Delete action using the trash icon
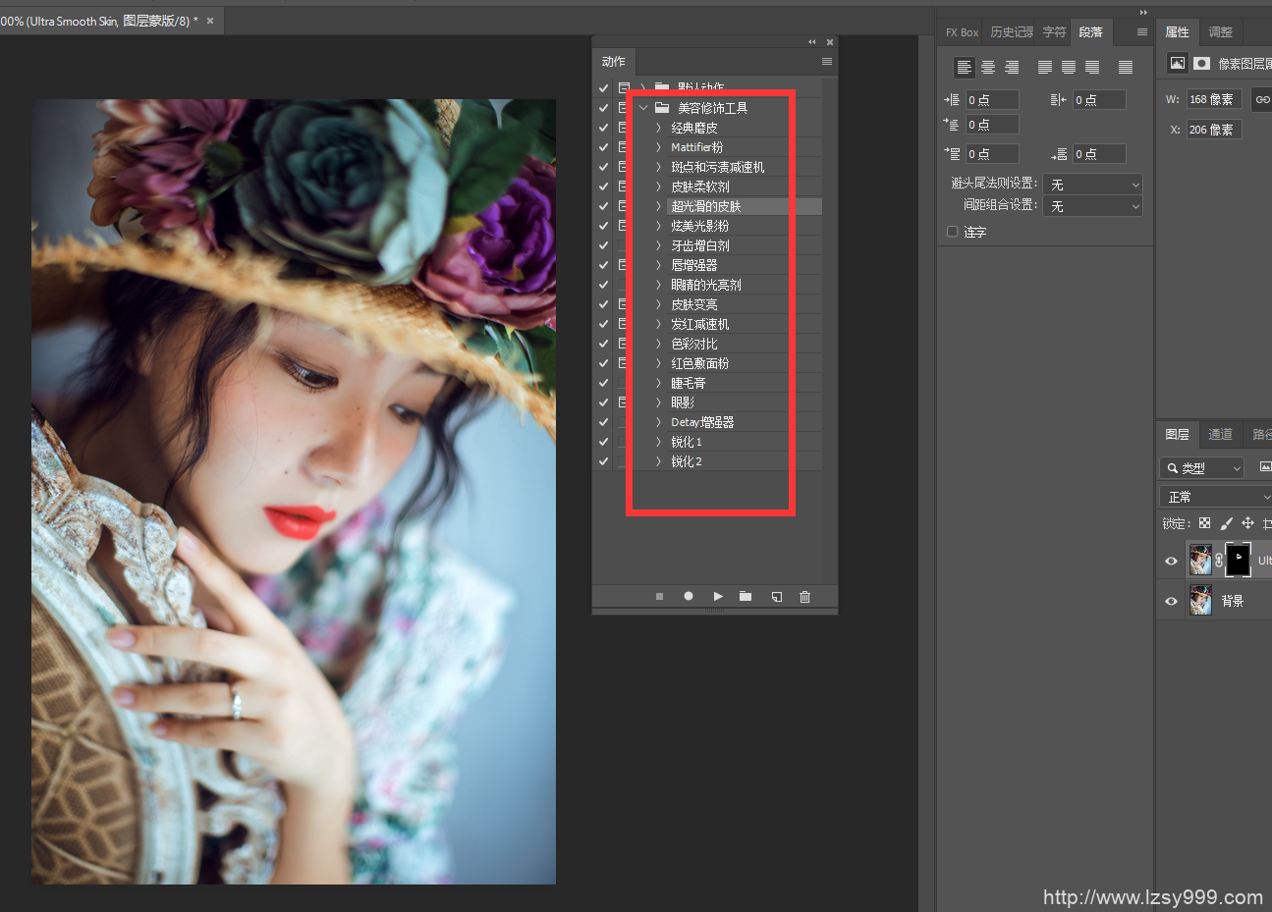This screenshot has width=1272, height=912. click(804, 597)
